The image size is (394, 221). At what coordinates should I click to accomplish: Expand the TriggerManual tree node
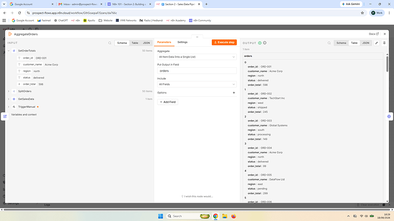click(9, 107)
